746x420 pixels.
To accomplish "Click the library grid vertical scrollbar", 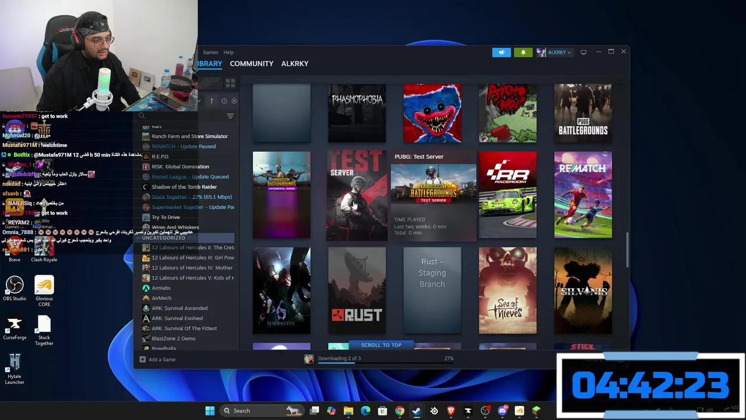I will (627, 251).
